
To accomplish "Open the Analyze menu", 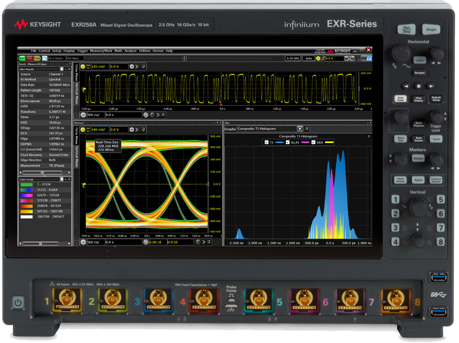I will [x=130, y=51].
